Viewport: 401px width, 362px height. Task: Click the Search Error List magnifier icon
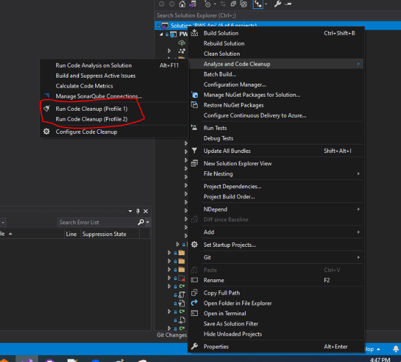[141, 222]
